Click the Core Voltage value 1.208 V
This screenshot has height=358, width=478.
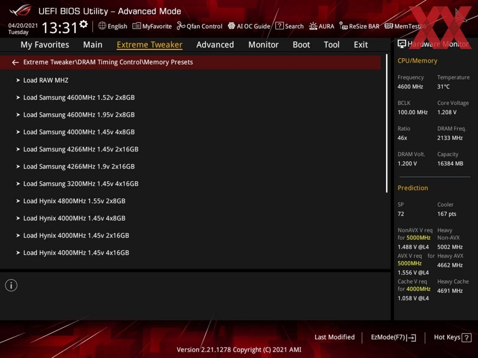pos(447,112)
